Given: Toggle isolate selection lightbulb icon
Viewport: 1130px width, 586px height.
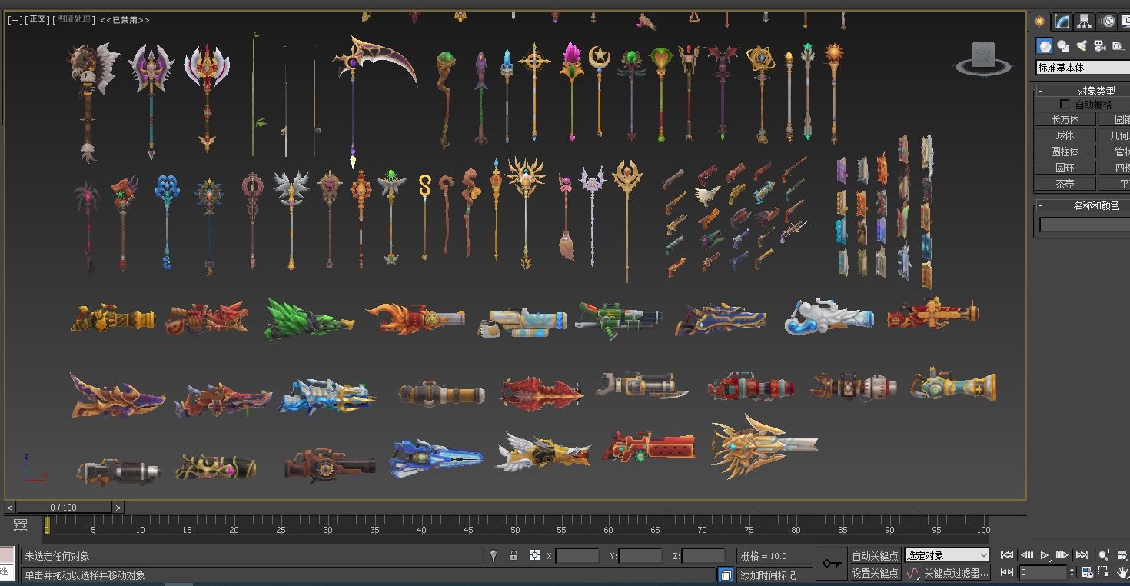Looking at the screenshot, I should (x=494, y=555).
